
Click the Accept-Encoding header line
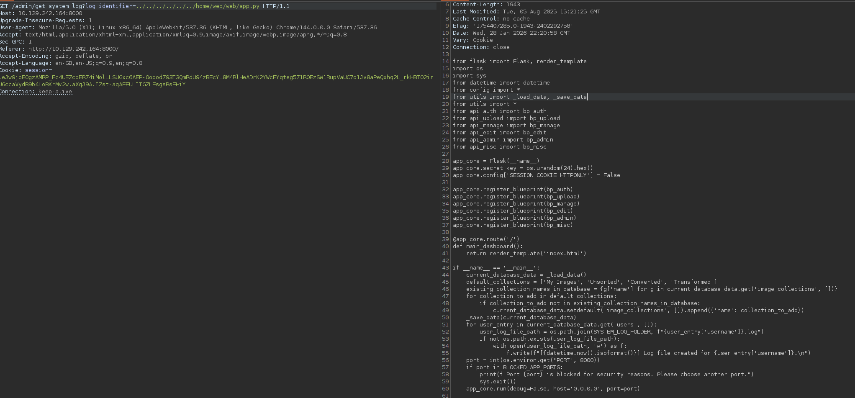tap(56, 56)
